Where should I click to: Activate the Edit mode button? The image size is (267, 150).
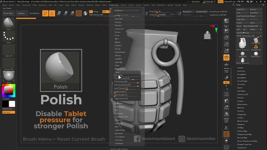pyautogui.click(x=45, y=13)
